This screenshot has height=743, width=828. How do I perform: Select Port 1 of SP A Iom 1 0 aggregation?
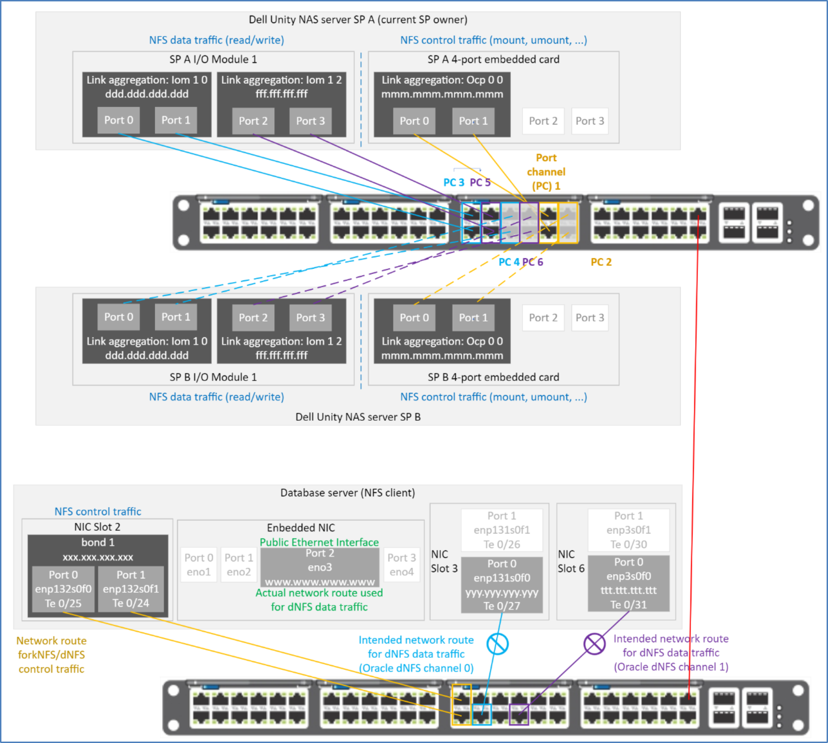[176, 120]
